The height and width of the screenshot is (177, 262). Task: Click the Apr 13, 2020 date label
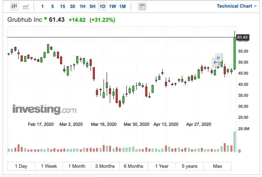[166, 124]
